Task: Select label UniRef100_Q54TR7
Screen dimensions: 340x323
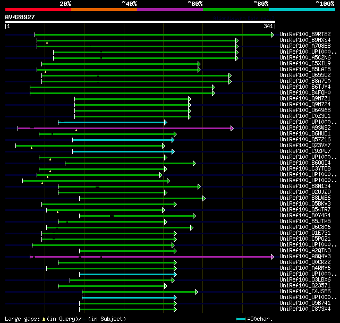Action: (305, 210)
